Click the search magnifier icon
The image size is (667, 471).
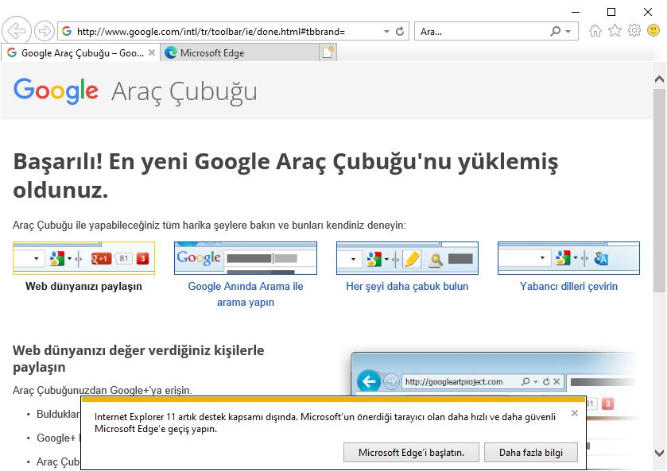(555, 32)
